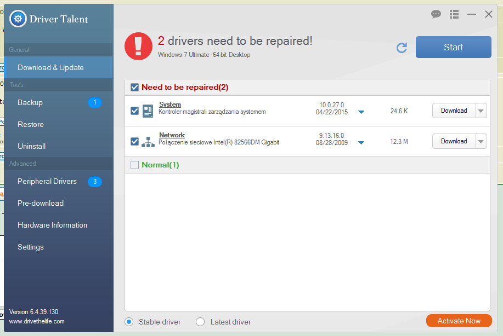Click the Network driver name link
Viewport: 503px width, 336px height.
click(172, 135)
